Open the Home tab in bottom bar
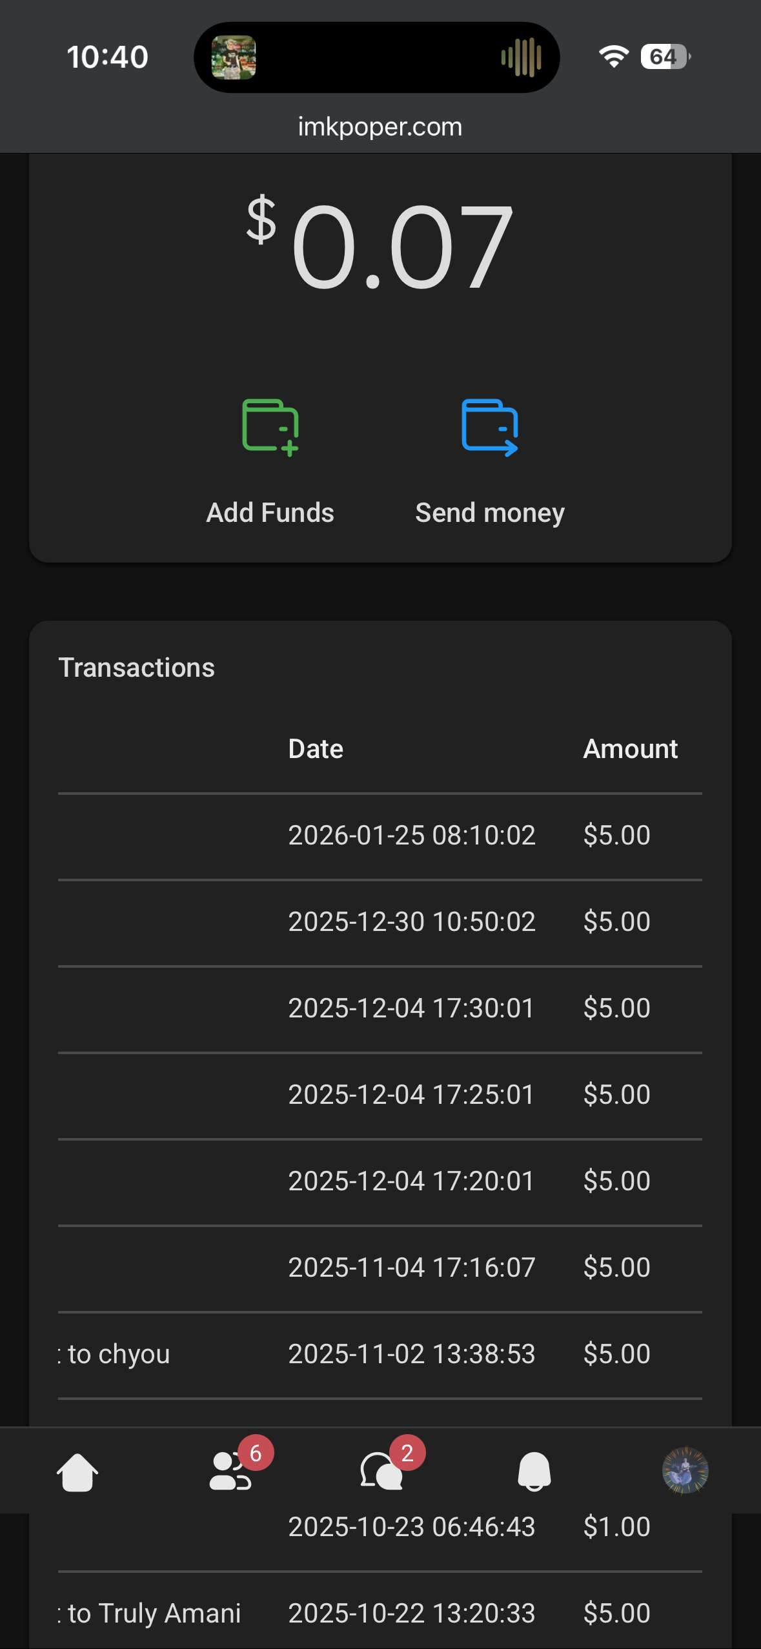This screenshot has height=1649, width=761. click(x=77, y=1472)
